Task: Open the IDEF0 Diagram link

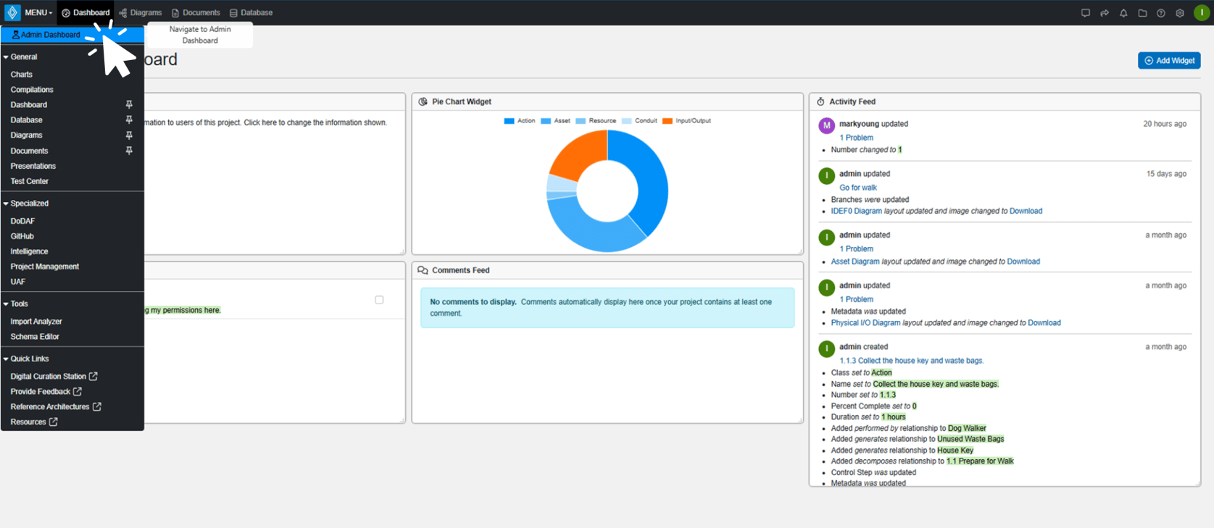Action: [x=857, y=211]
